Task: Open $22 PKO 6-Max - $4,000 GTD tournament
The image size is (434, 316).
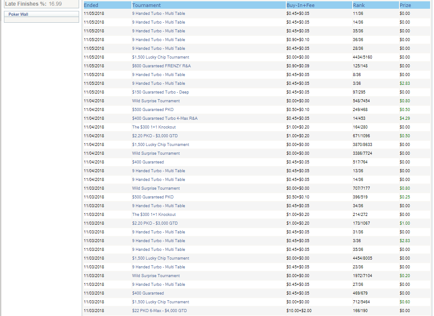Action: click(160, 311)
